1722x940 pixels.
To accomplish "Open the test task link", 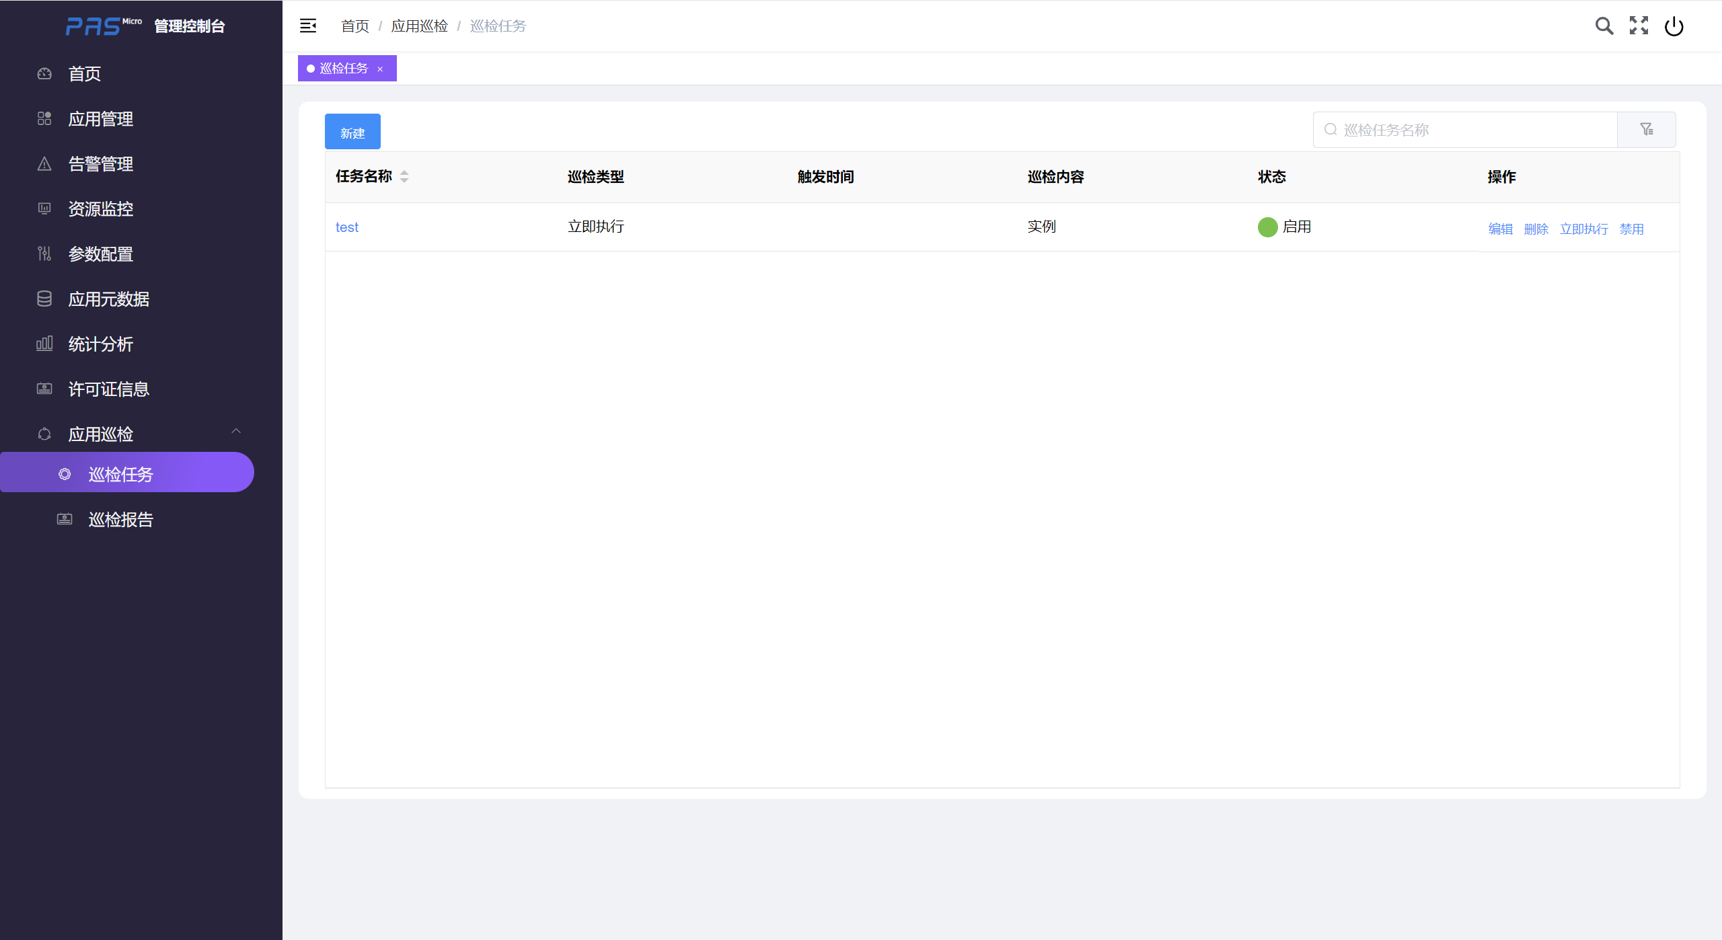I will [347, 227].
